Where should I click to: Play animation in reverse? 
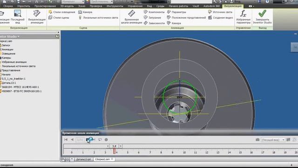(x=72, y=140)
